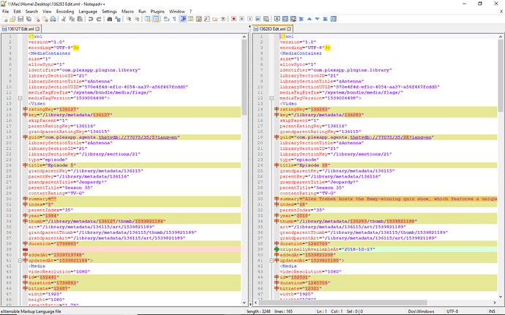Click the Start Recording macro icon
This screenshot has width=505, height=315.
233,20
